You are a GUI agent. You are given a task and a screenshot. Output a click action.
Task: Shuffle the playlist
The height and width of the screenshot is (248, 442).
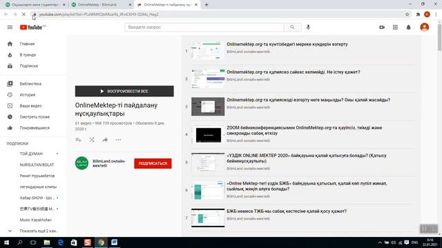92,140
